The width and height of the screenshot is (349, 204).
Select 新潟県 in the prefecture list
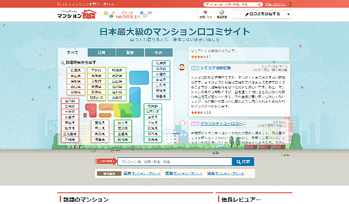(117, 70)
